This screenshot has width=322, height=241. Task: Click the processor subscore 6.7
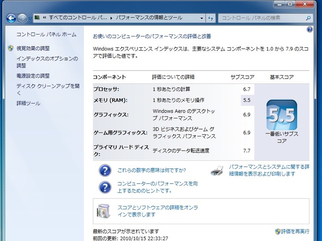coord(247,89)
